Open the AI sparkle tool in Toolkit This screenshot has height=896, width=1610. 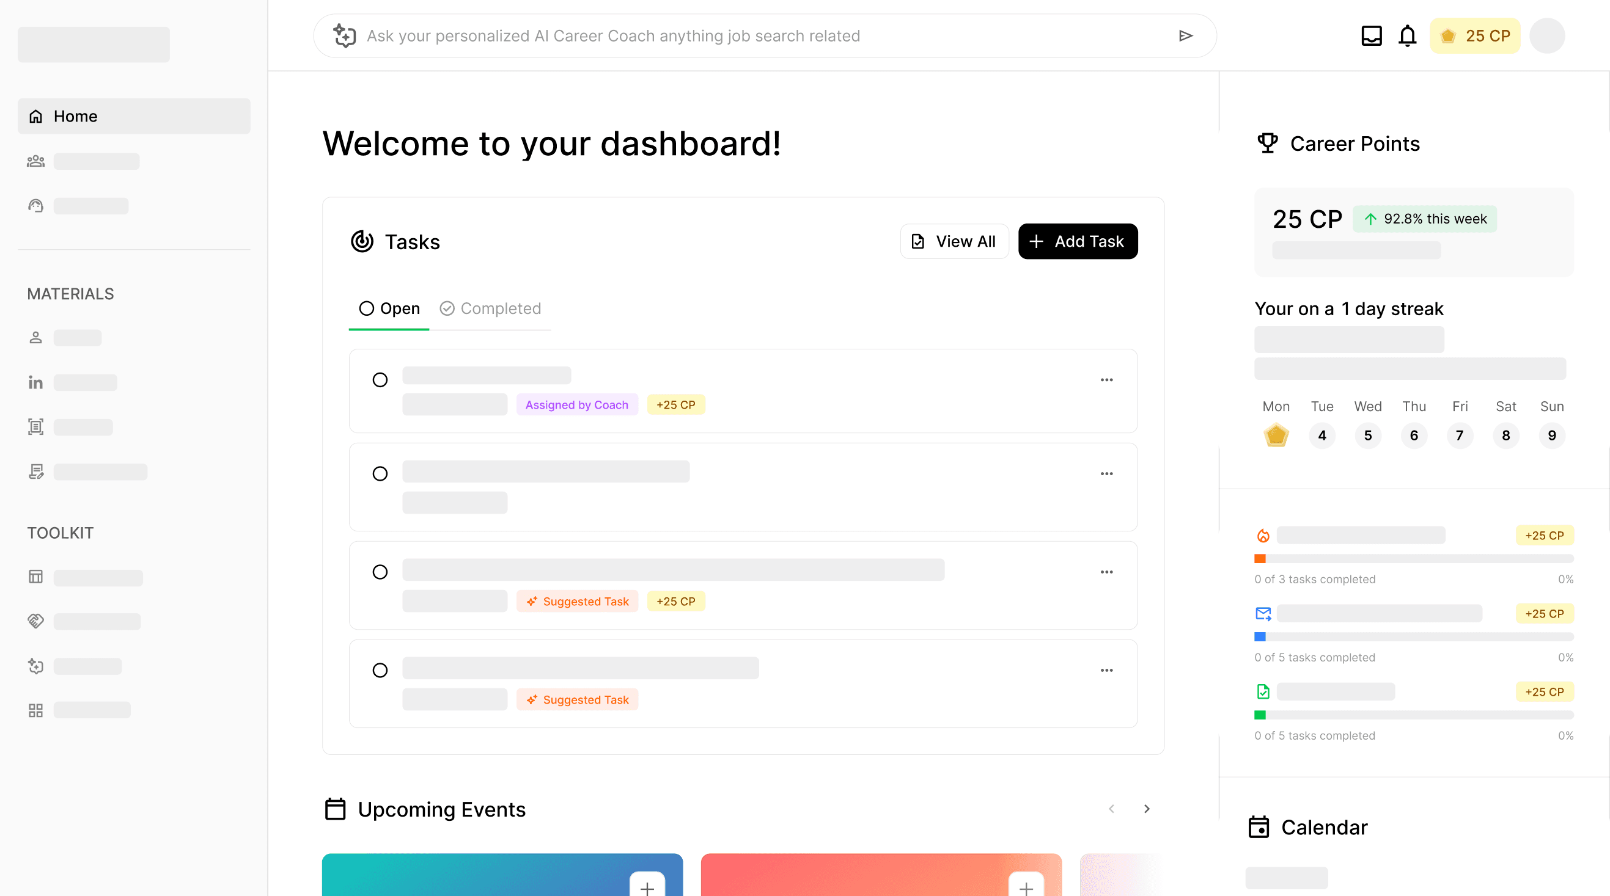pyautogui.click(x=35, y=666)
